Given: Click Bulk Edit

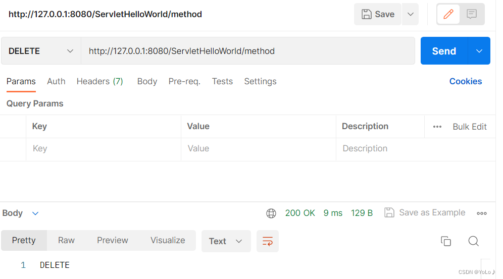Looking at the screenshot, I should [x=470, y=127].
